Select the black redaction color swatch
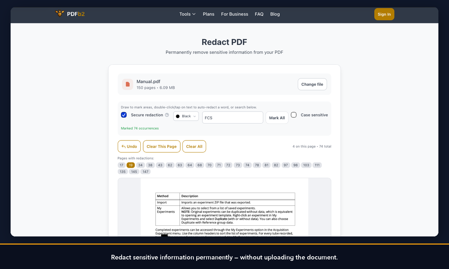The width and height of the screenshot is (449, 269). coord(178,116)
